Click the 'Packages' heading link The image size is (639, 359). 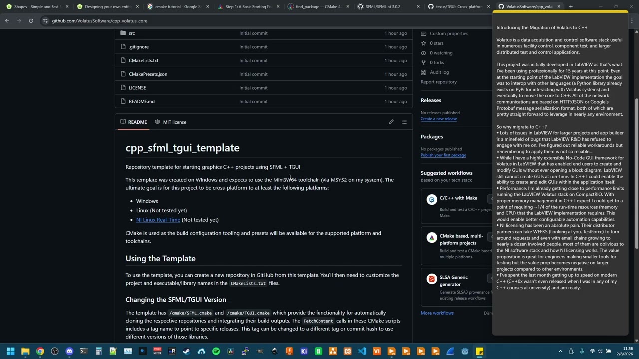coord(432,136)
